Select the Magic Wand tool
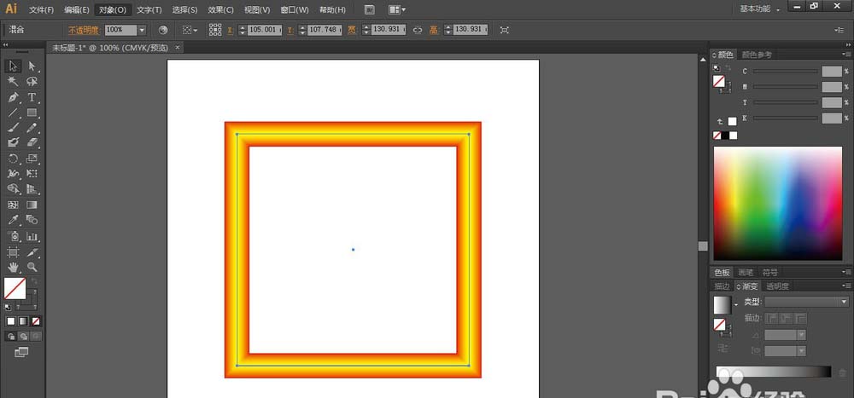 (14, 82)
